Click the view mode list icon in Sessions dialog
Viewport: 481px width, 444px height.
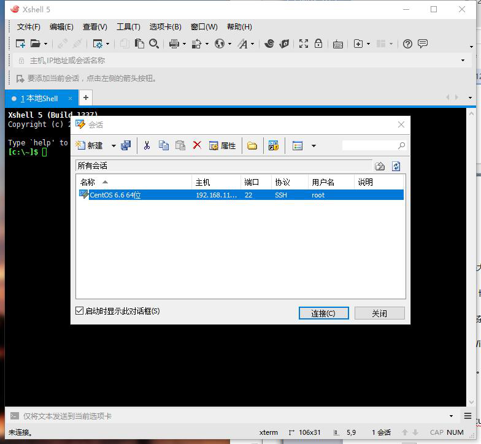tap(297, 145)
